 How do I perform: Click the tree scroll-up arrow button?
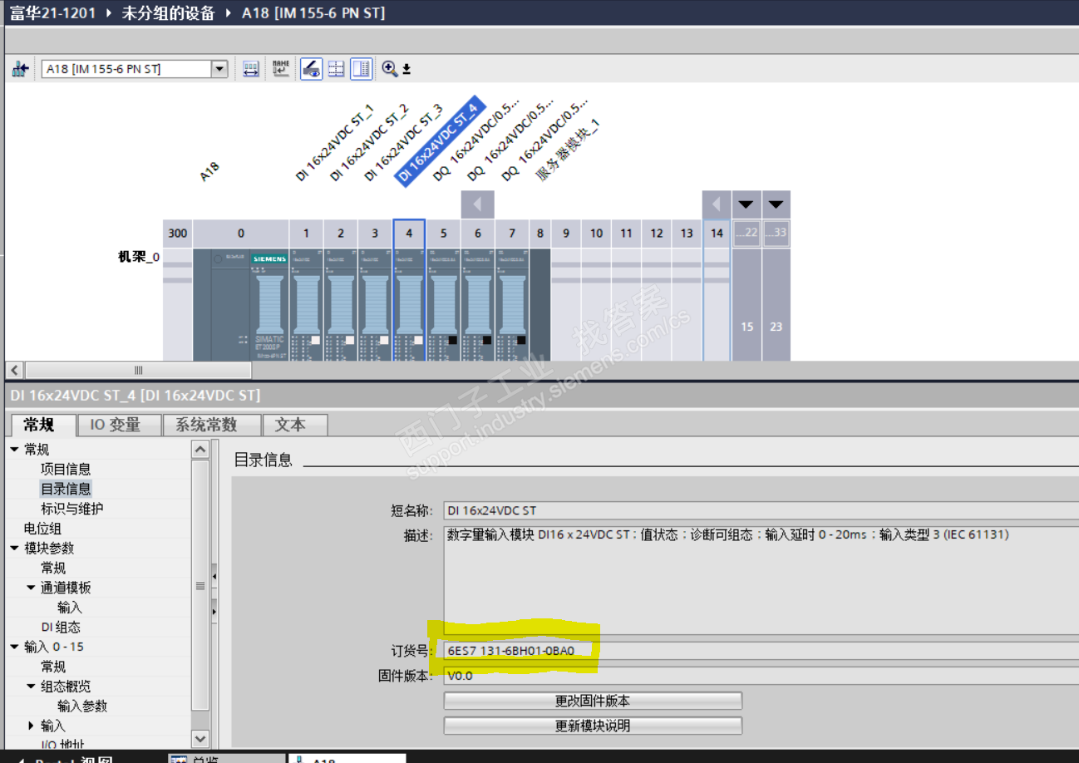coord(200,450)
